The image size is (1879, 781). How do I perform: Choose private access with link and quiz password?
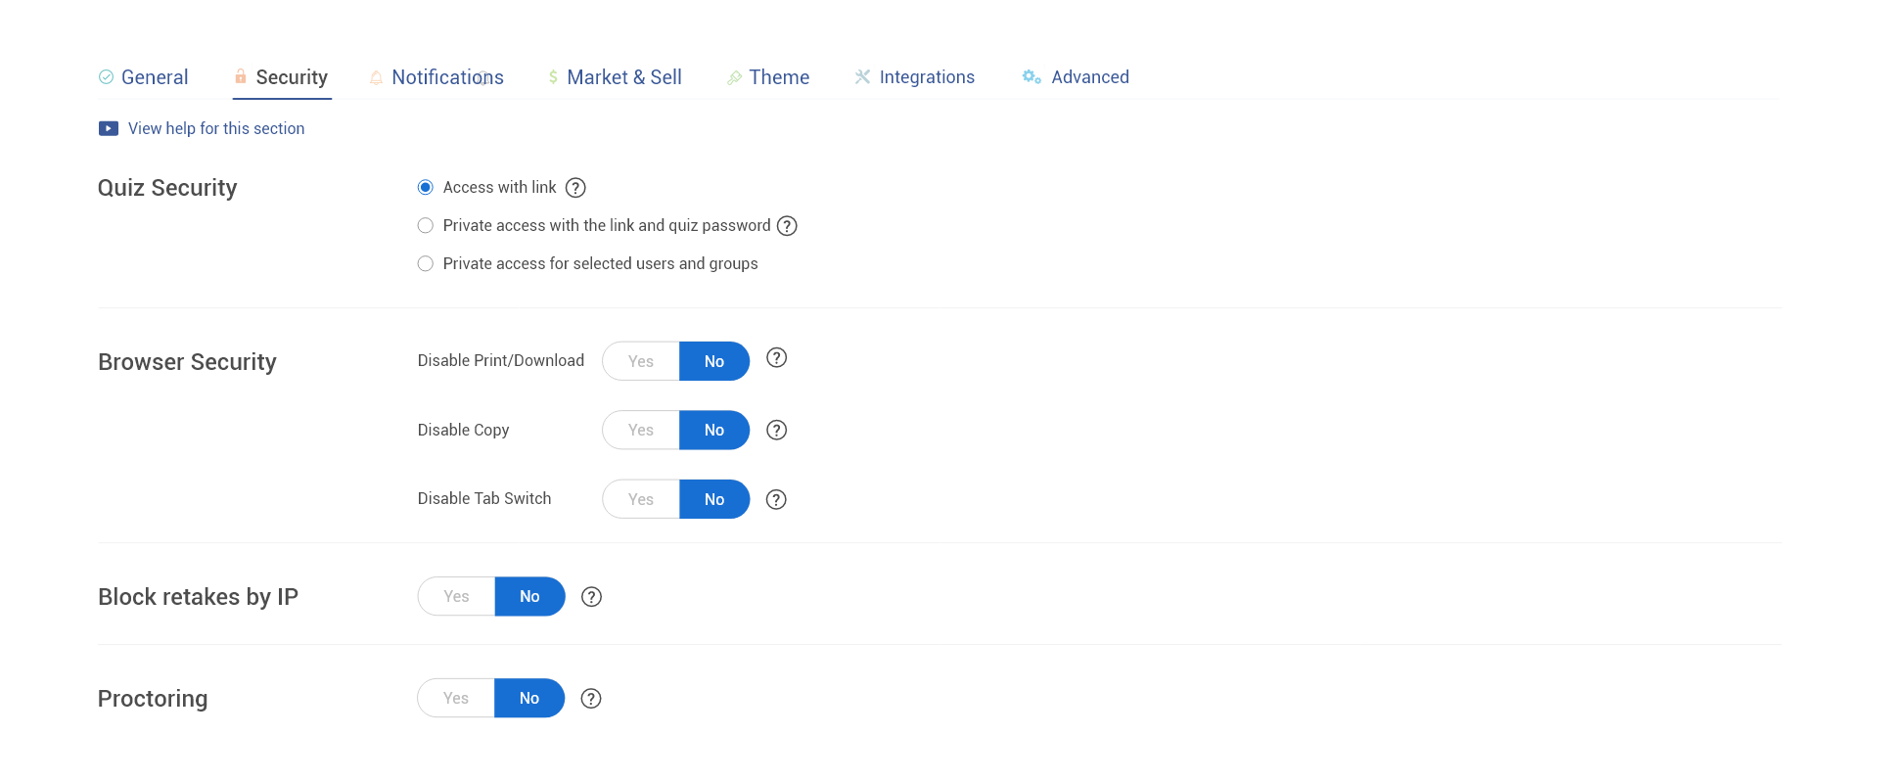426,226
